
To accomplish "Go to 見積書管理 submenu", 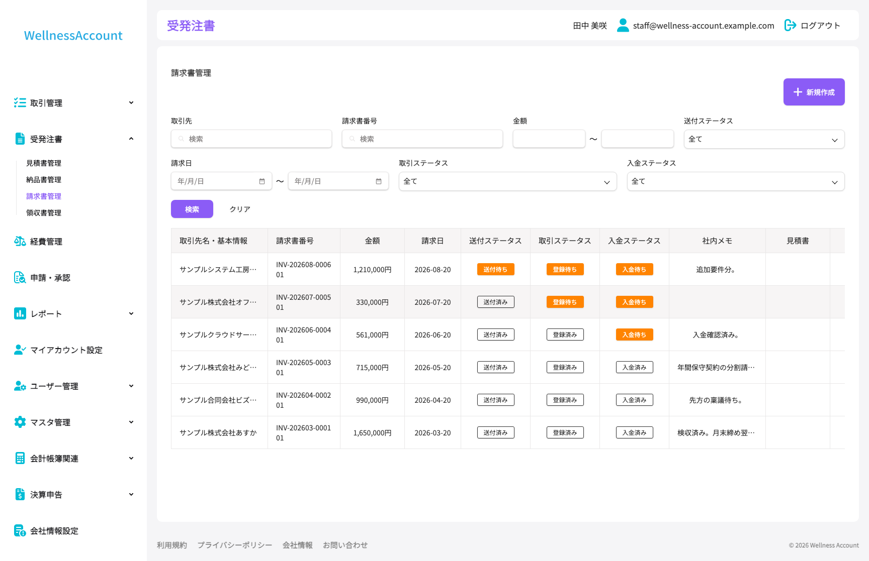I will 44,163.
